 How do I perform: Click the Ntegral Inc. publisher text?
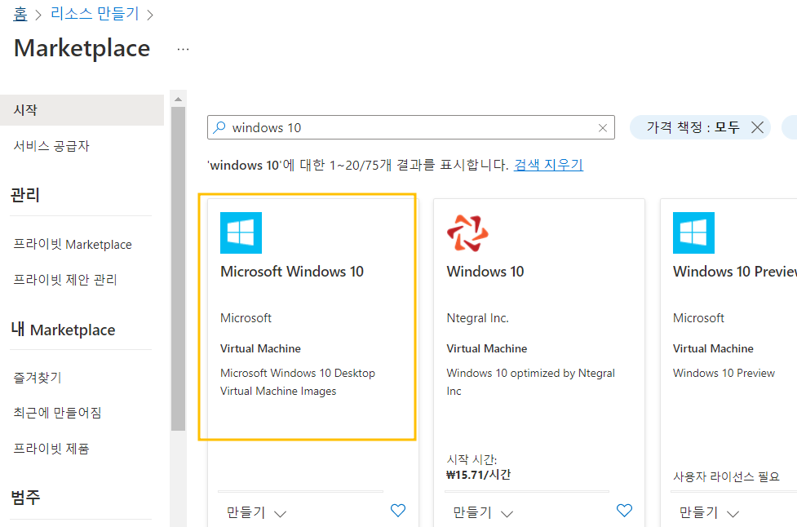pyautogui.click(x=477, y=318)
